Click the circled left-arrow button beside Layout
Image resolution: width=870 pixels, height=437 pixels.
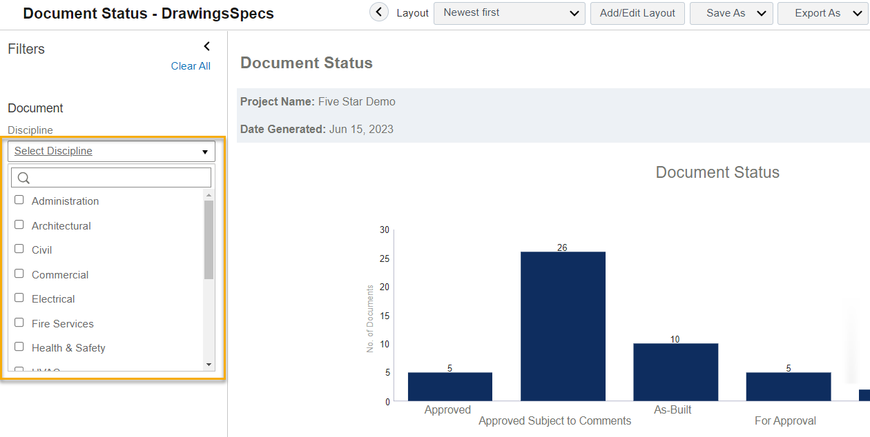[379, 12]
